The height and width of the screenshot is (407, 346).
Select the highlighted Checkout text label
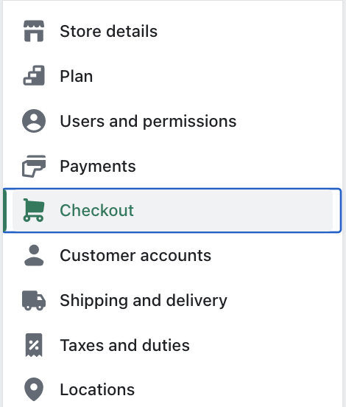tap(96, 210)
